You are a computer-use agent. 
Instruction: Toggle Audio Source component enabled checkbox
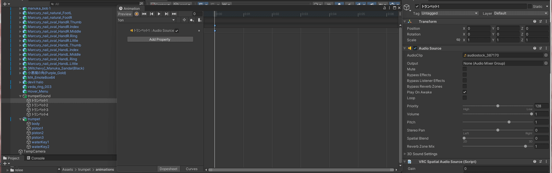coord(415,48)
